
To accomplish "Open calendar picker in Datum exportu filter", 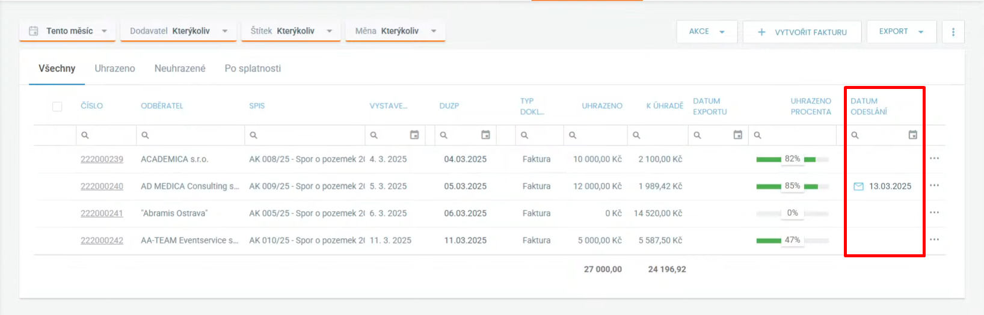I will (x=737, y=135).
